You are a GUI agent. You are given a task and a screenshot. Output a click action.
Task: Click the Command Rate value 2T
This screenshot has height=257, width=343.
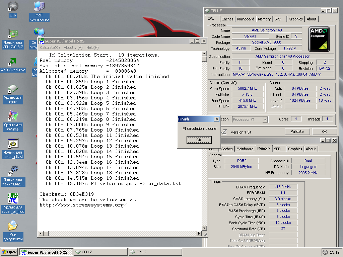[283, 229]
